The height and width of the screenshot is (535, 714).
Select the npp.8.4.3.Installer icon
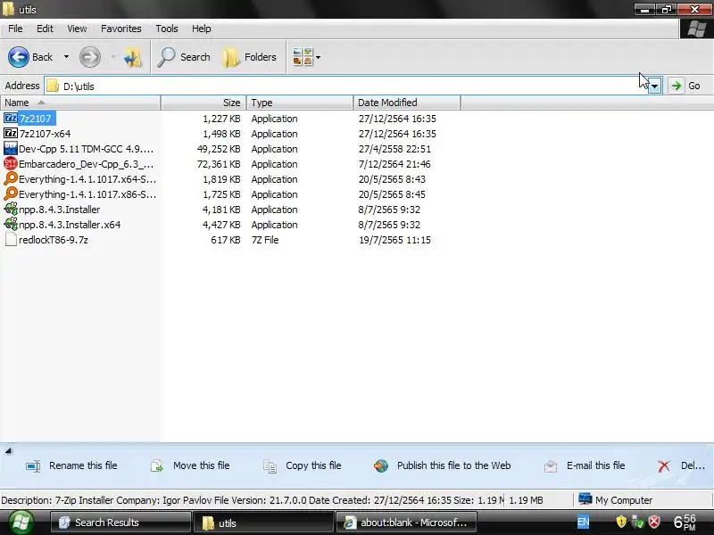tap(11, 210)
